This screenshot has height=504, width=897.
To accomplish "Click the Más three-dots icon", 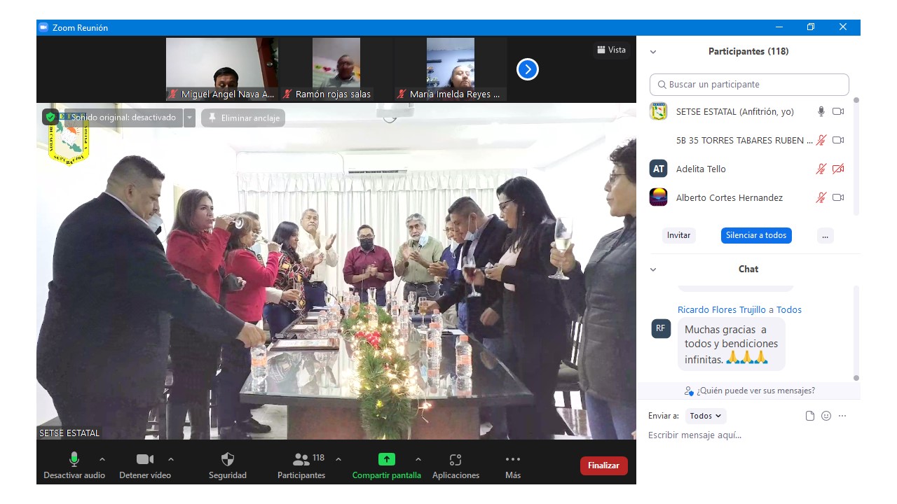I will [x=513, y=459].
